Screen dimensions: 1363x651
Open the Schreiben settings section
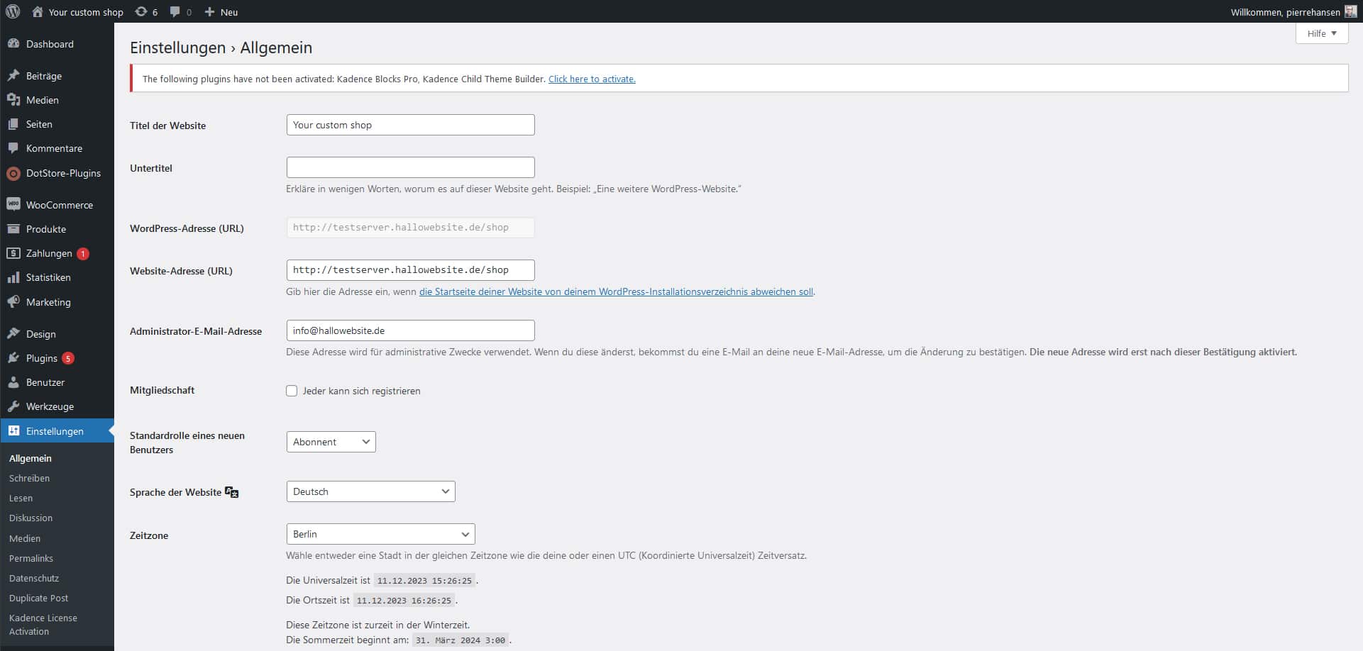click(29, 478)
